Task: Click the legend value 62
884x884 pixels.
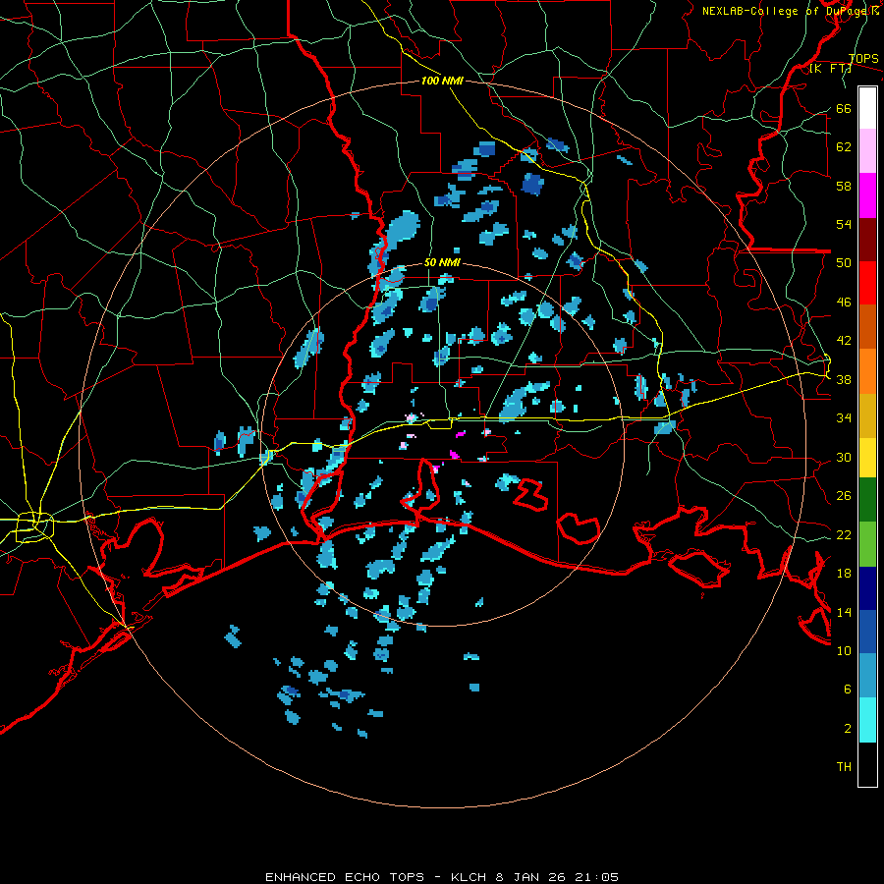Action: point(844,146)
